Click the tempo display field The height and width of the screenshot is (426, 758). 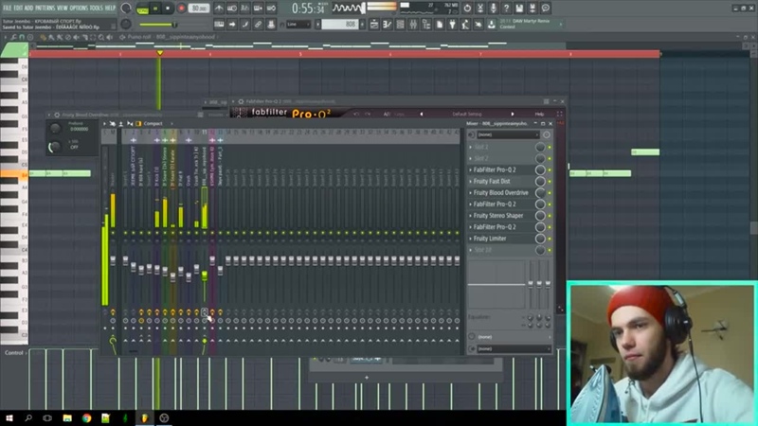click(199, 9)
